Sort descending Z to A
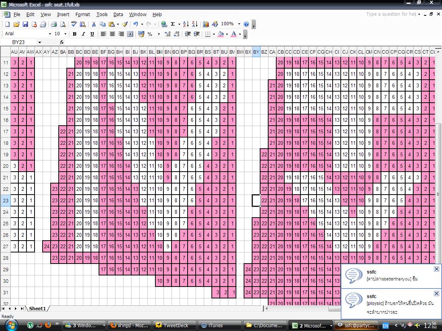Screen dimensions: 442x331 point(195,24)
